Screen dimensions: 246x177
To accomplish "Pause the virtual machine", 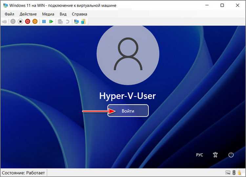I will point(44,22).
